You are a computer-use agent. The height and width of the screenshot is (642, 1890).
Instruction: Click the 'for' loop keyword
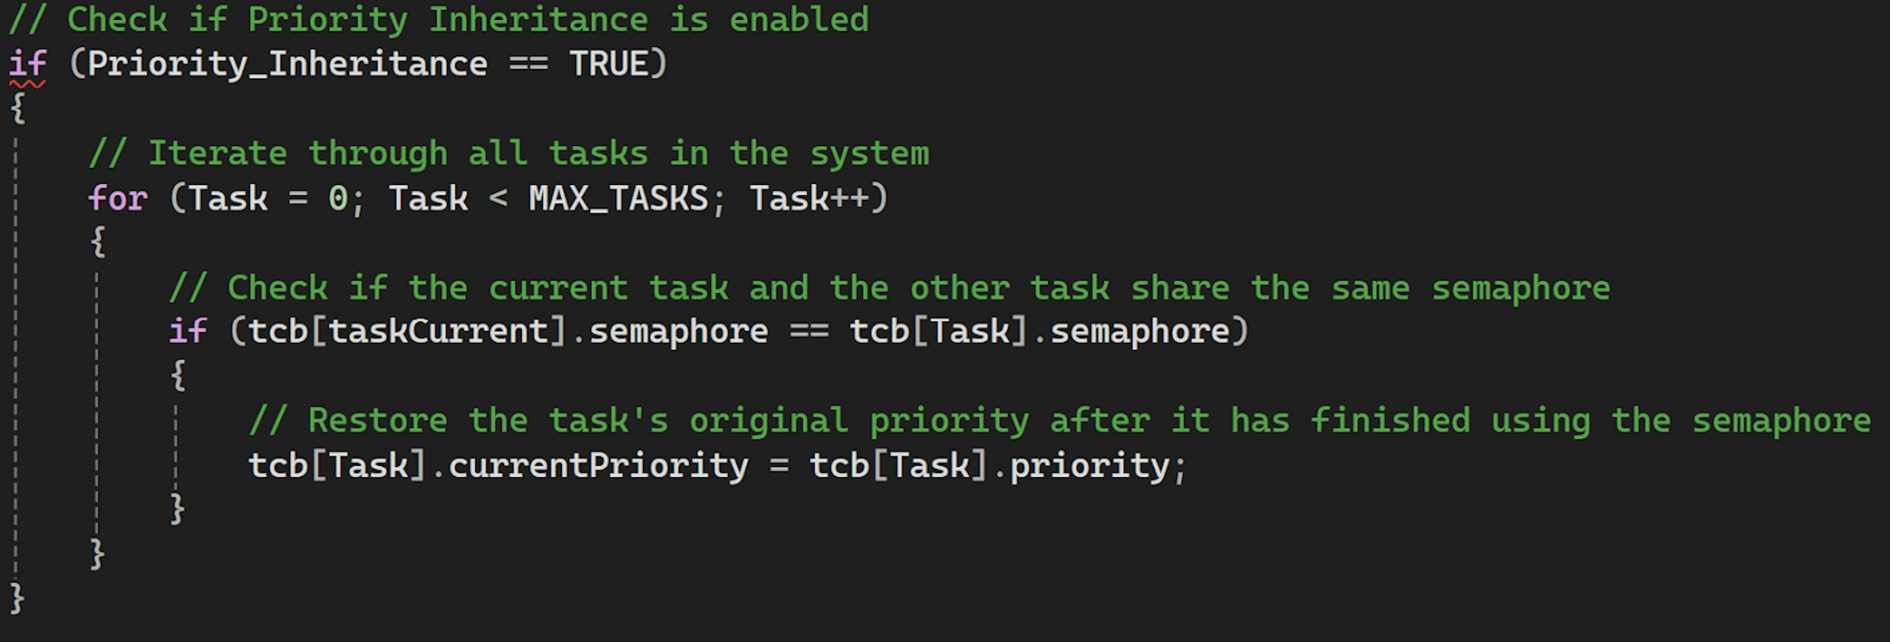click(118, 199)
